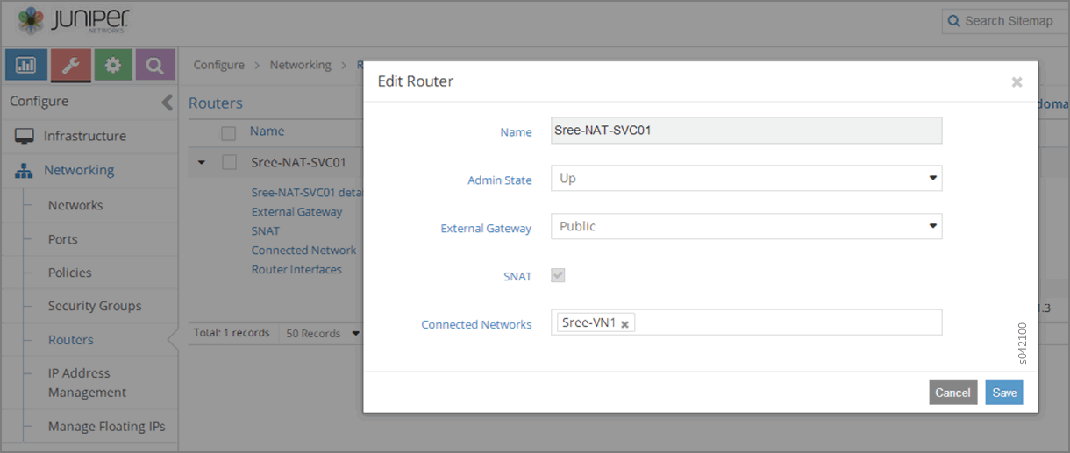Click the Save button

tap(1003, 393)
